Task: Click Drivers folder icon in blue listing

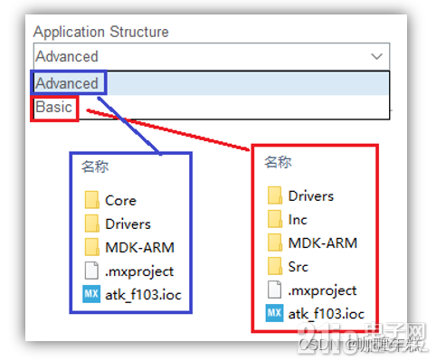Action: [x=92, y=223]
